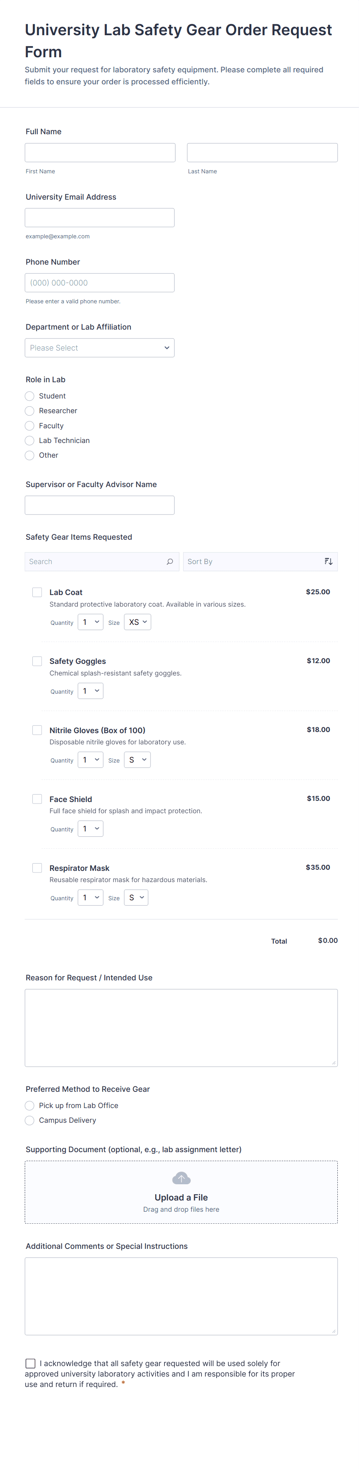Open the Department or Lab Affiliation dropdown
This screenshot has width=359, height=1469.
(100, 348)
